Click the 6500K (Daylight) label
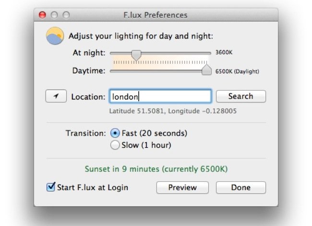 (x=237, y=71)
